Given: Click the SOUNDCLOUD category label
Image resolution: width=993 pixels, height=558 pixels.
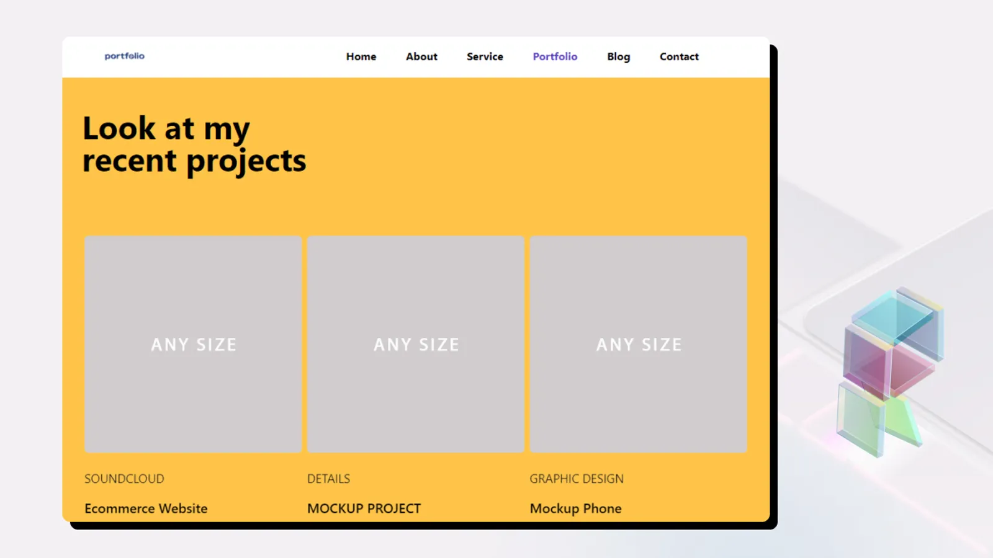Looking at the screenshot, I should pos(124,479).
